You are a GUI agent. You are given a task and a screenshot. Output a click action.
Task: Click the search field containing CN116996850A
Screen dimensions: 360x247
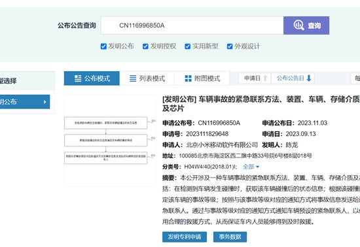point(192,25)
